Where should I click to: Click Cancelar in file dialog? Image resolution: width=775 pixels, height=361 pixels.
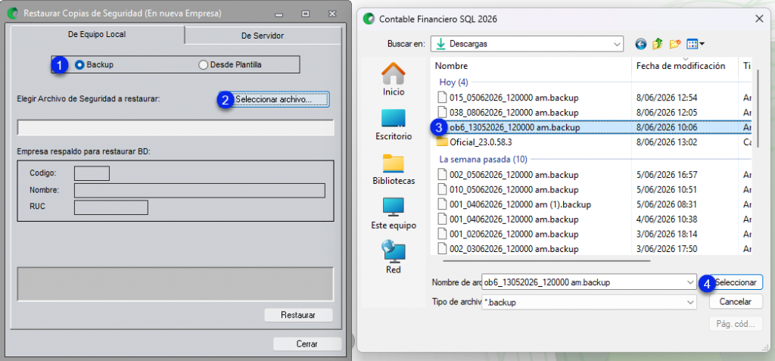(735, 302)
